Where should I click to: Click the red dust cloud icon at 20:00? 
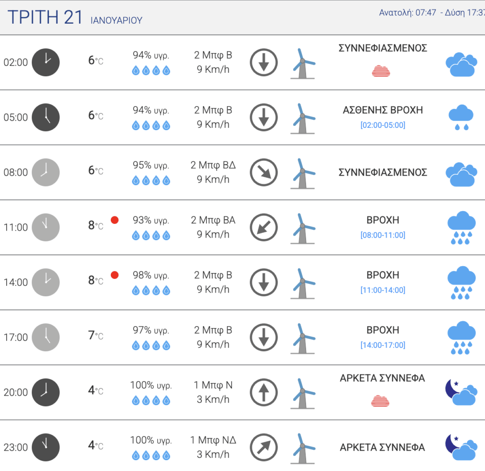tap(380, 401)
